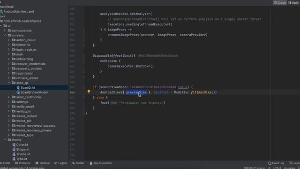Click the Terminal tab icon
The height and width of the screenshot is (169, 300).
[37, 163]
